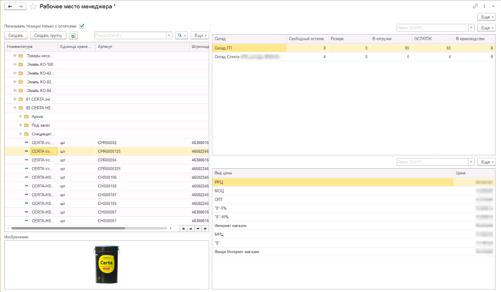The width and height of the screenshot is (501, 292).
Task: Click the ОСТАТОК column header
Action: 432,39
